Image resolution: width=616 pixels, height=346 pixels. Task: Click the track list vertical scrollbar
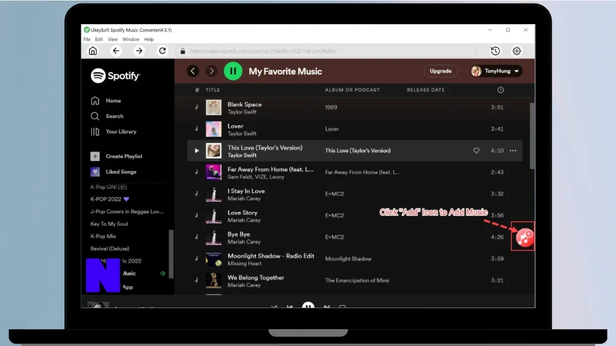pyautogui.click(x=532, y=136)
